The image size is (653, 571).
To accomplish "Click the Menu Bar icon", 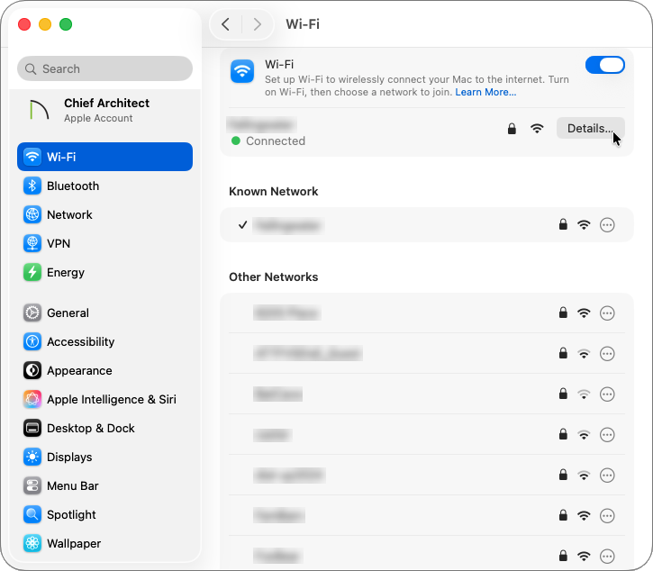I will tap(32, 485).
